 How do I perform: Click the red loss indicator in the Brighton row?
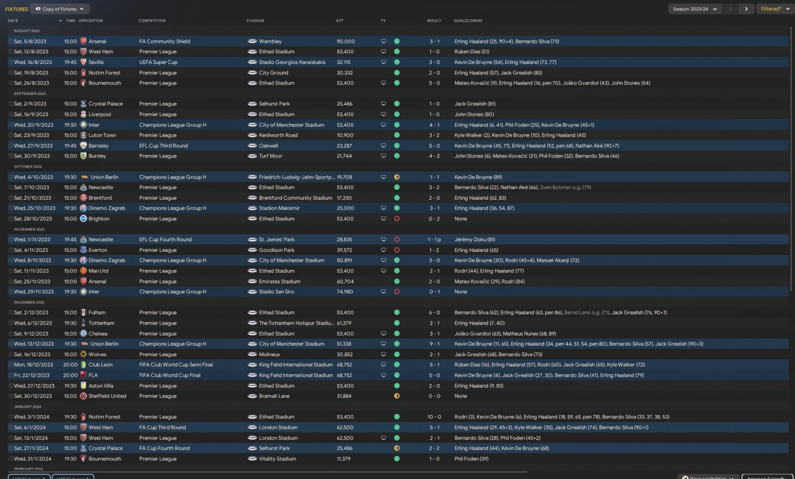(397, 218)
